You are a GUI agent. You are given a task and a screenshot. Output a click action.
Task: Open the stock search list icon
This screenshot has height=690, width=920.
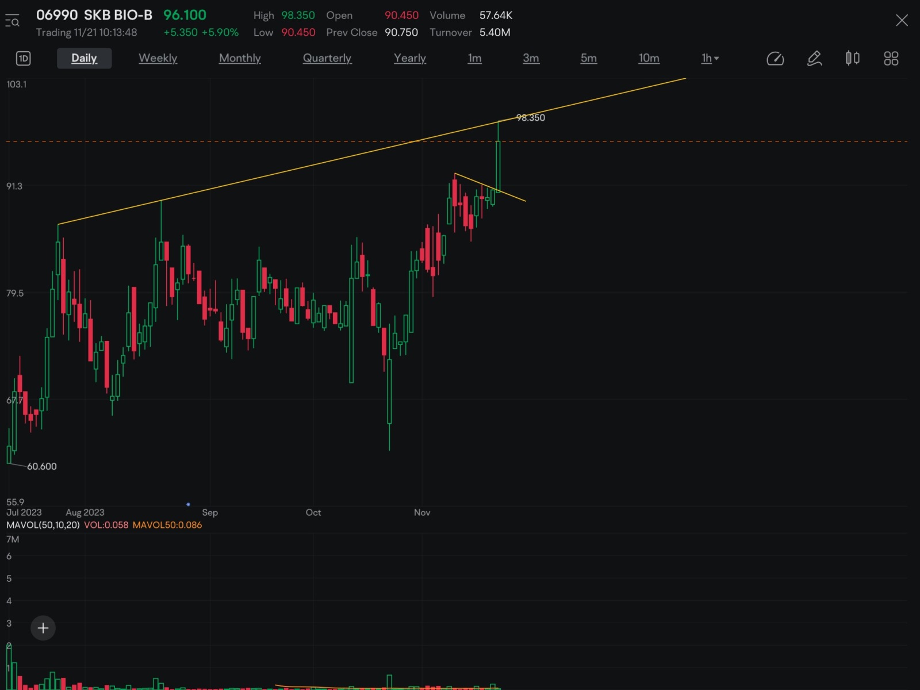[12, 21]
